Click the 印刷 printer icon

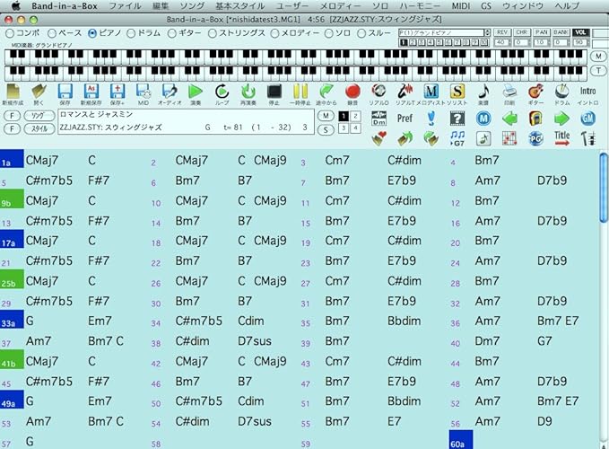pyautogui.click(x=509, y=94)
